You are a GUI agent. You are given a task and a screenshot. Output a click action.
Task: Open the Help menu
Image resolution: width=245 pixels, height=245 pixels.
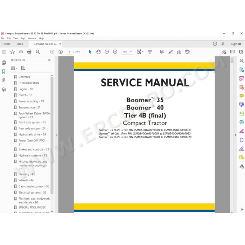[x=41, y=38]
